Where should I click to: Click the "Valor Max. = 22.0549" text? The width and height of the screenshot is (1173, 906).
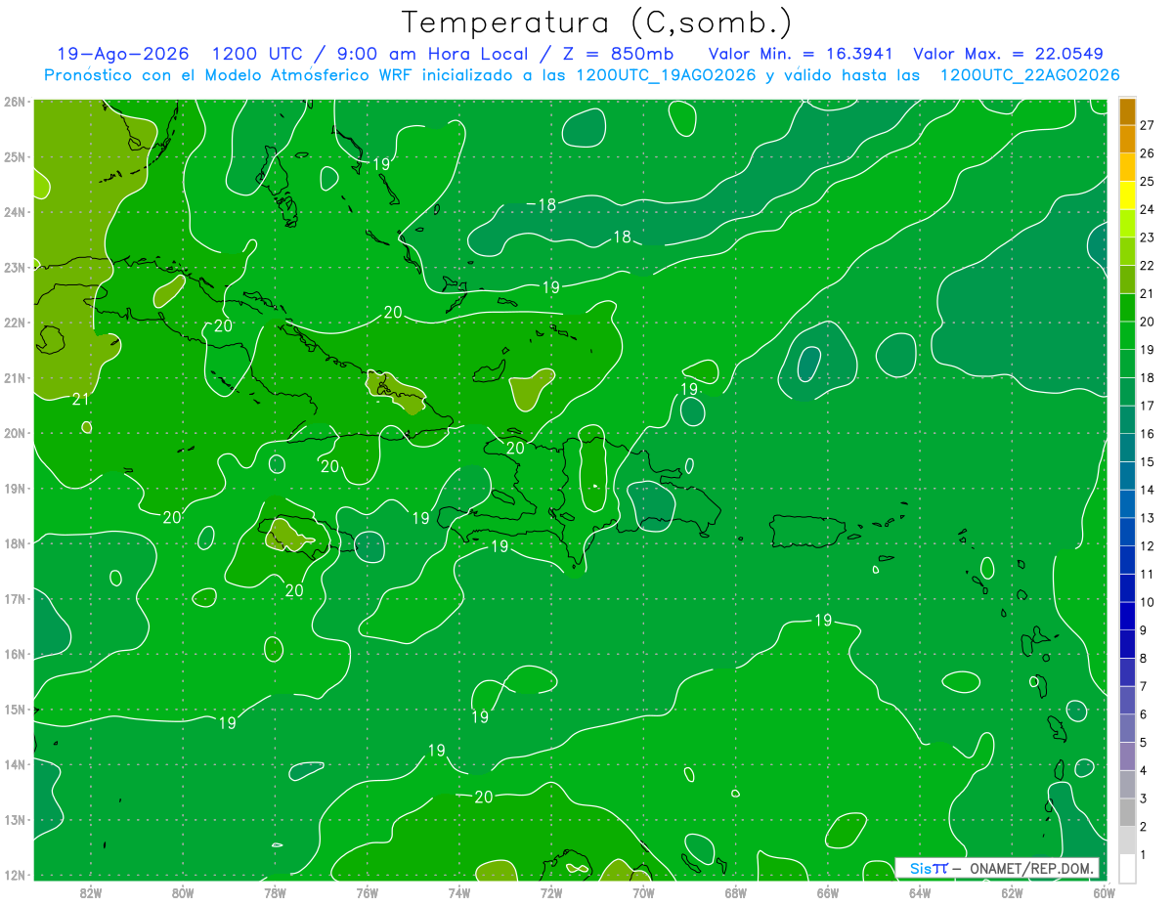1010,55
